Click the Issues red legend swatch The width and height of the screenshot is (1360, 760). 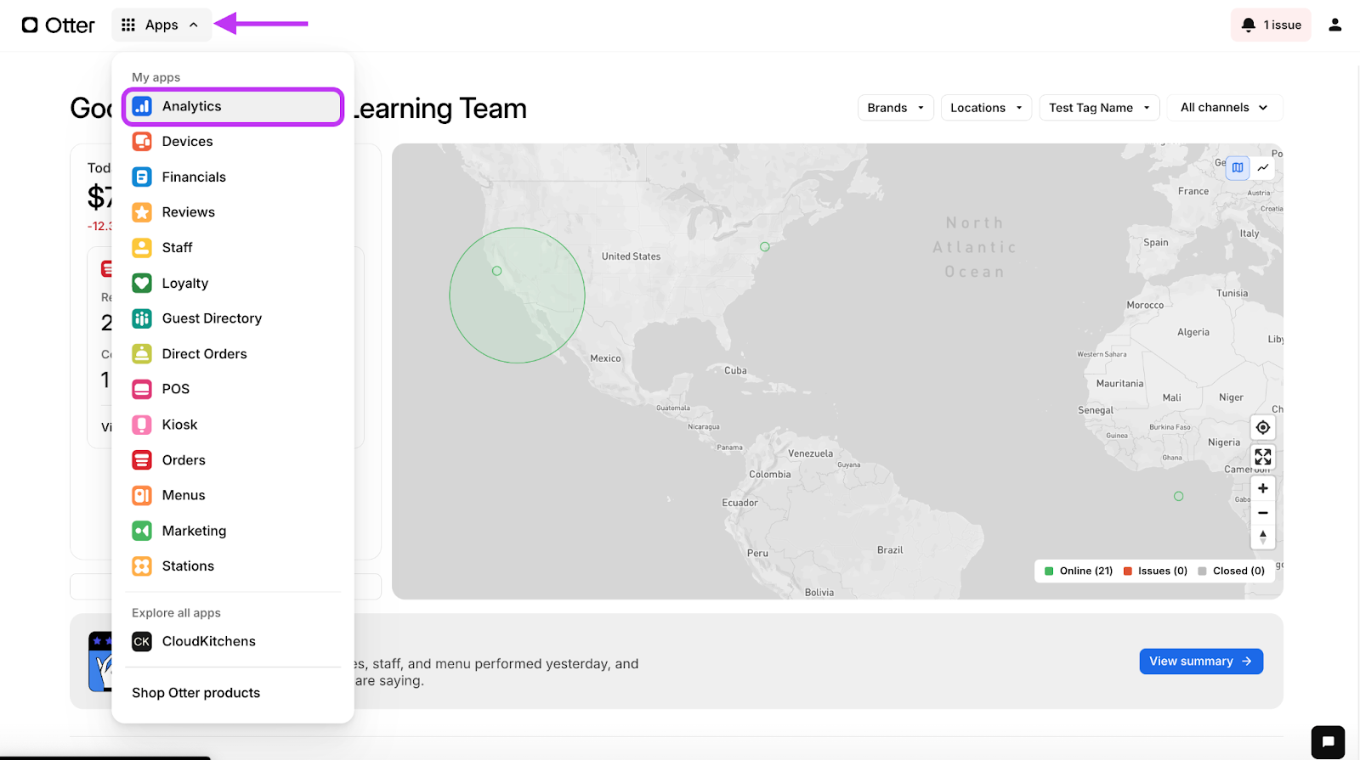[x=1128, y=571]
